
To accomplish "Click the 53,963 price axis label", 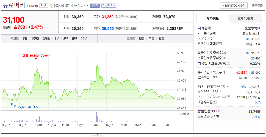I will click(182, 53).
